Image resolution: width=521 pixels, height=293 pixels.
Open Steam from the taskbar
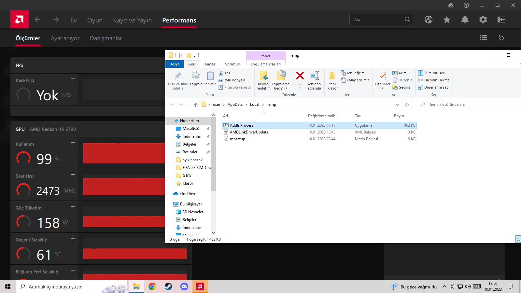(168, 286)
